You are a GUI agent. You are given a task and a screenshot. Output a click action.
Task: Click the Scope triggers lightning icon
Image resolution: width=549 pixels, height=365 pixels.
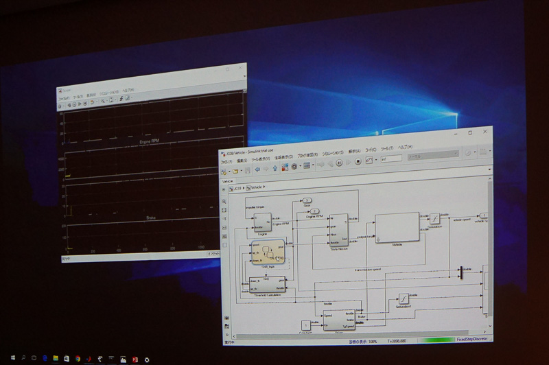pos(121,99)
